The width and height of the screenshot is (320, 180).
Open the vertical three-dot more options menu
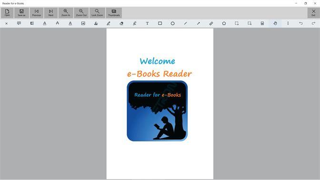click(288, 23)
